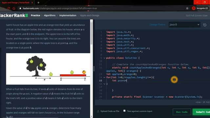The height and width of the screenshot is (118, 210).
Task: Click the Upload Code as File link
Action: point(110,111)
